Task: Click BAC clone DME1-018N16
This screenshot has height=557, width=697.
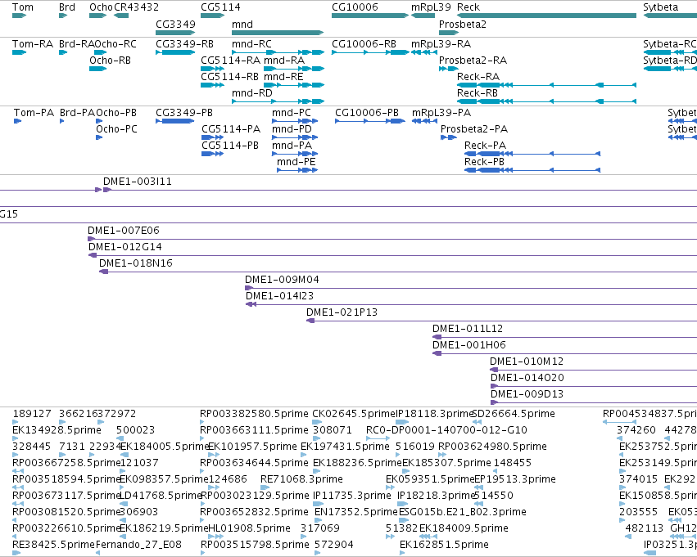Action: [136, 263]
